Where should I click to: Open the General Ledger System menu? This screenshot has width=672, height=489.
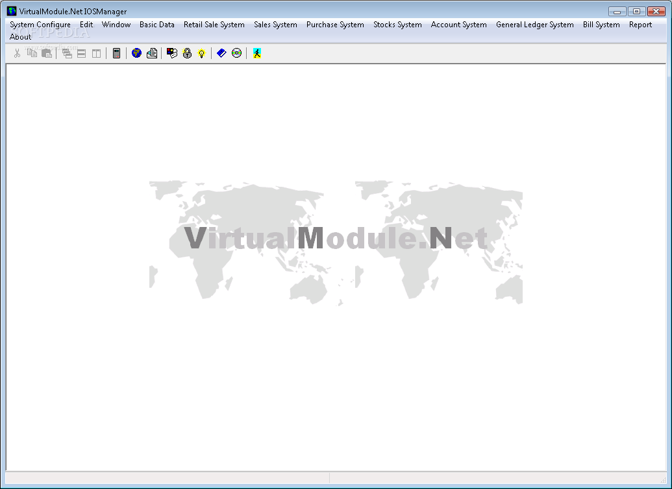coord(535,25)
